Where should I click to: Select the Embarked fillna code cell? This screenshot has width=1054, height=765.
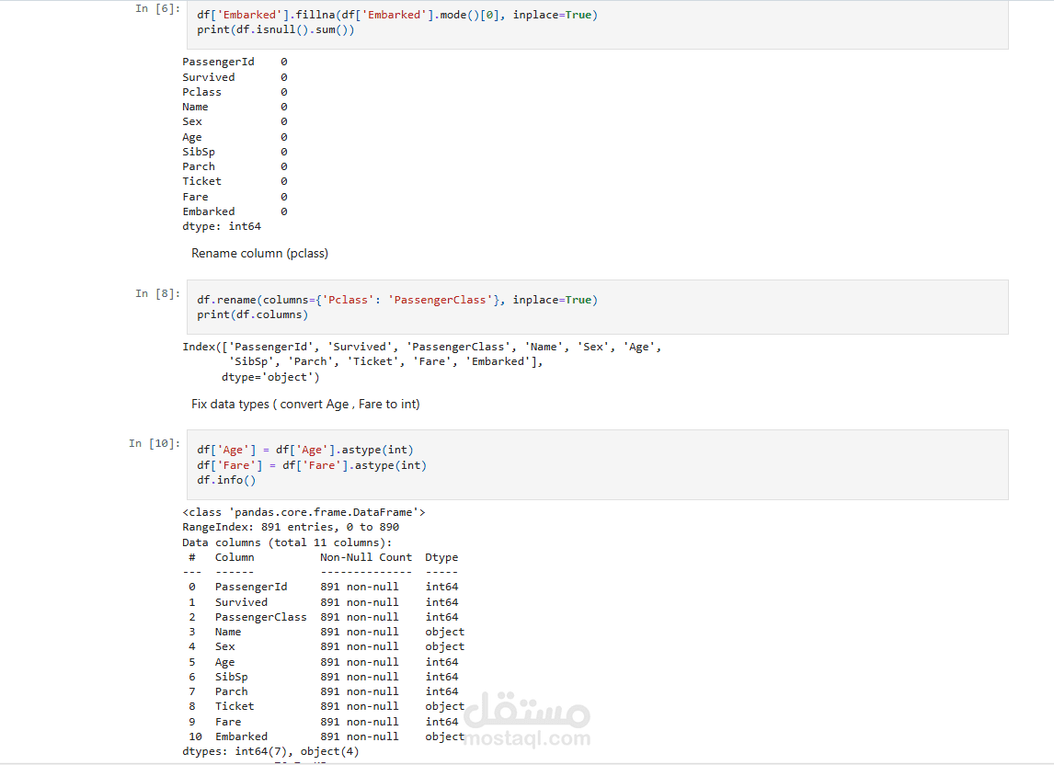(598, 25)
